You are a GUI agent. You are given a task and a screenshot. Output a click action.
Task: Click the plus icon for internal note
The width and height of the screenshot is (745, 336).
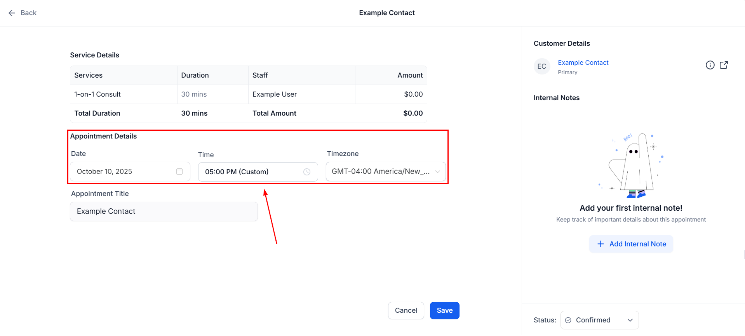[x=601, y=244]
